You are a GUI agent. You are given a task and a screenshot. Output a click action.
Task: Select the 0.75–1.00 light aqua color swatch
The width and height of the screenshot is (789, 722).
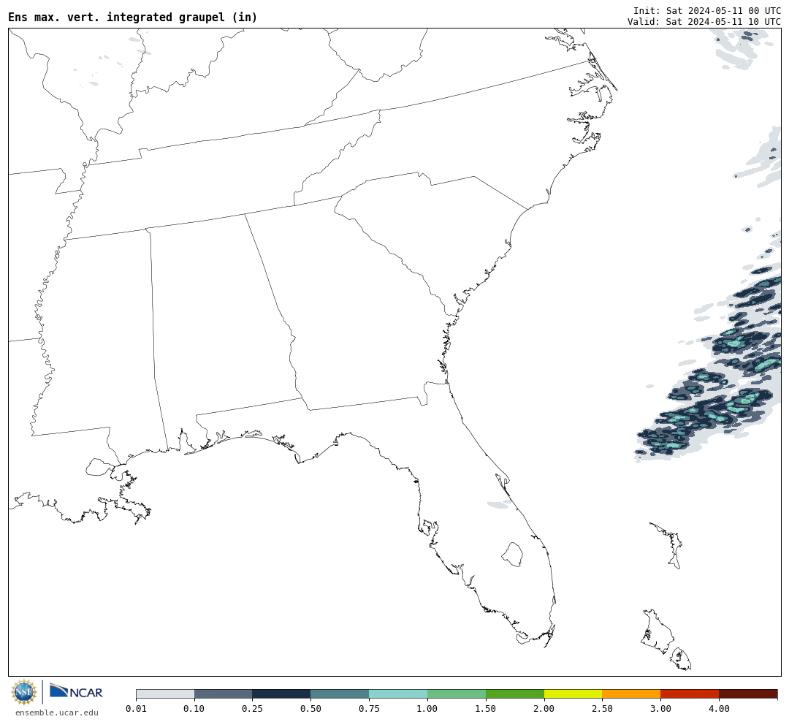[399, 693]
